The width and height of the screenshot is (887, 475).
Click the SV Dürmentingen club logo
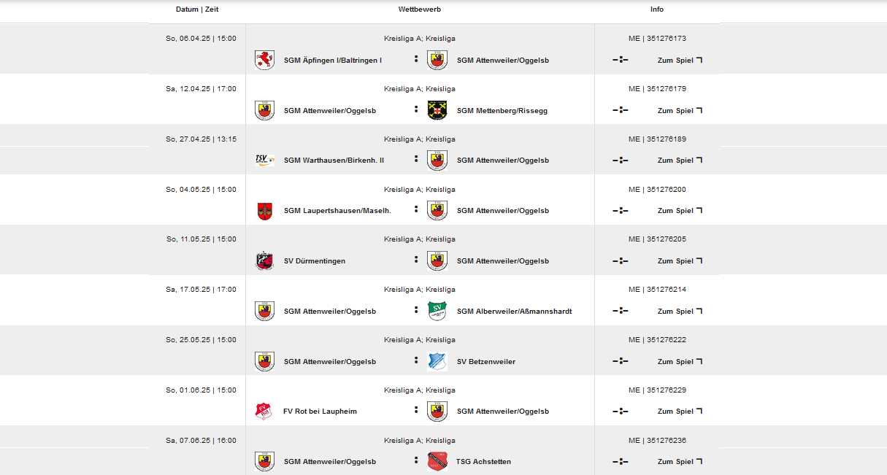click(264, 260)
